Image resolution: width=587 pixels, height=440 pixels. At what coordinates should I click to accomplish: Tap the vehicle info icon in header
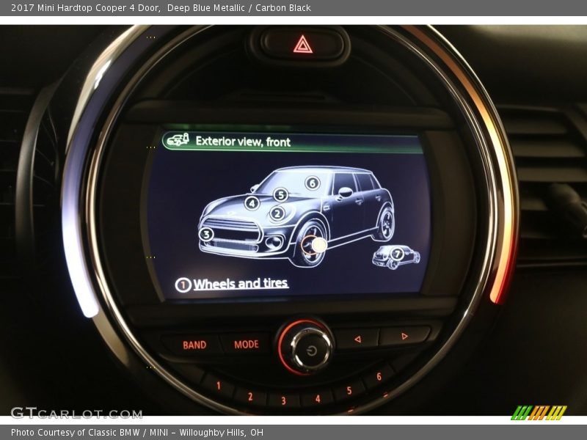[x=178, y=139]
